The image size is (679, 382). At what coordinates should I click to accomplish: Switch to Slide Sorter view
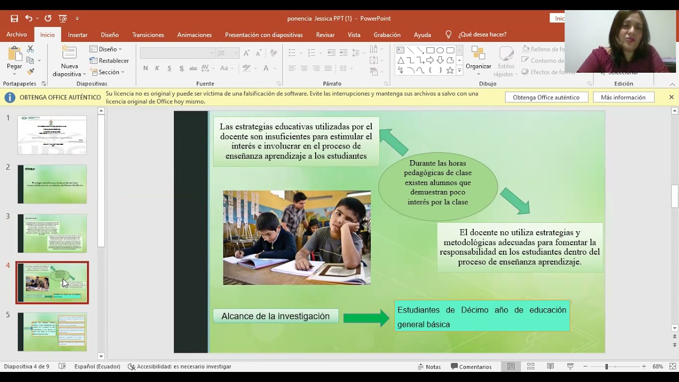coord(530,367)
